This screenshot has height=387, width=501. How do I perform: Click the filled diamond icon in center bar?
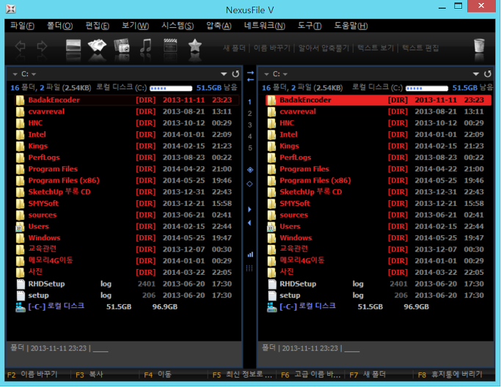250,169
